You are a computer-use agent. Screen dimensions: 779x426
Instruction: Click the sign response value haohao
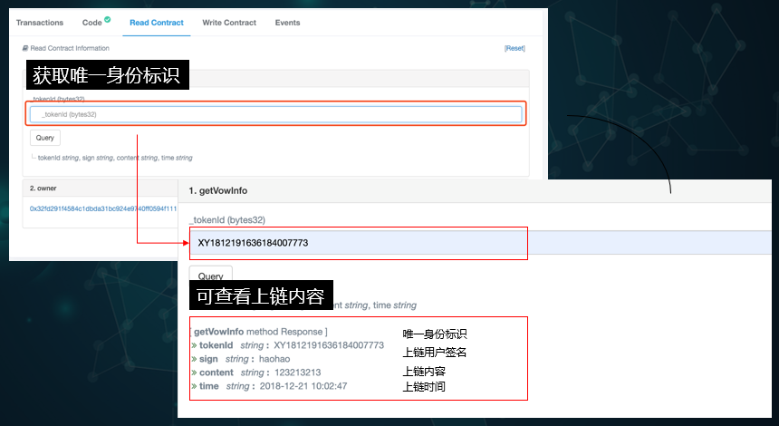click(x=274, y=359)
